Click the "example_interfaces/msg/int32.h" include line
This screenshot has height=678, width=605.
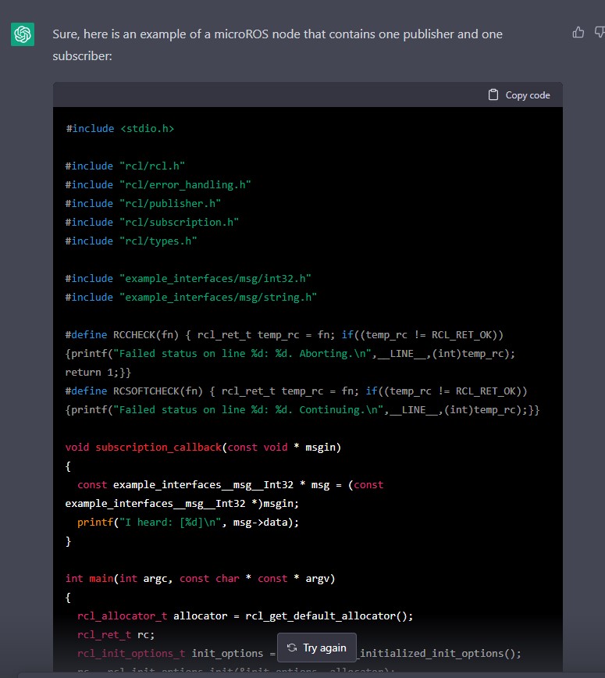click(188, 278)
